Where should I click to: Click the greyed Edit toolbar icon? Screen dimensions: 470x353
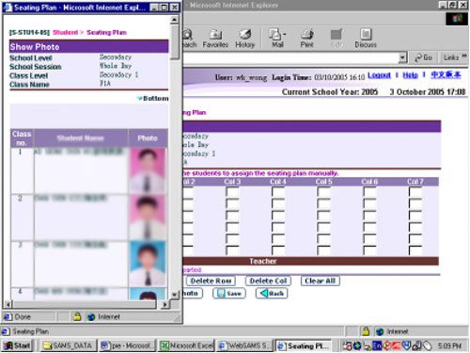click(x=337, y=39)
